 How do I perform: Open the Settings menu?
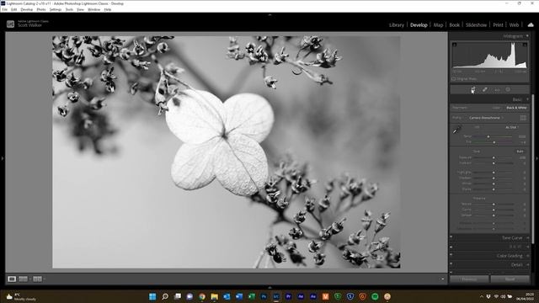tap(56, 9)
